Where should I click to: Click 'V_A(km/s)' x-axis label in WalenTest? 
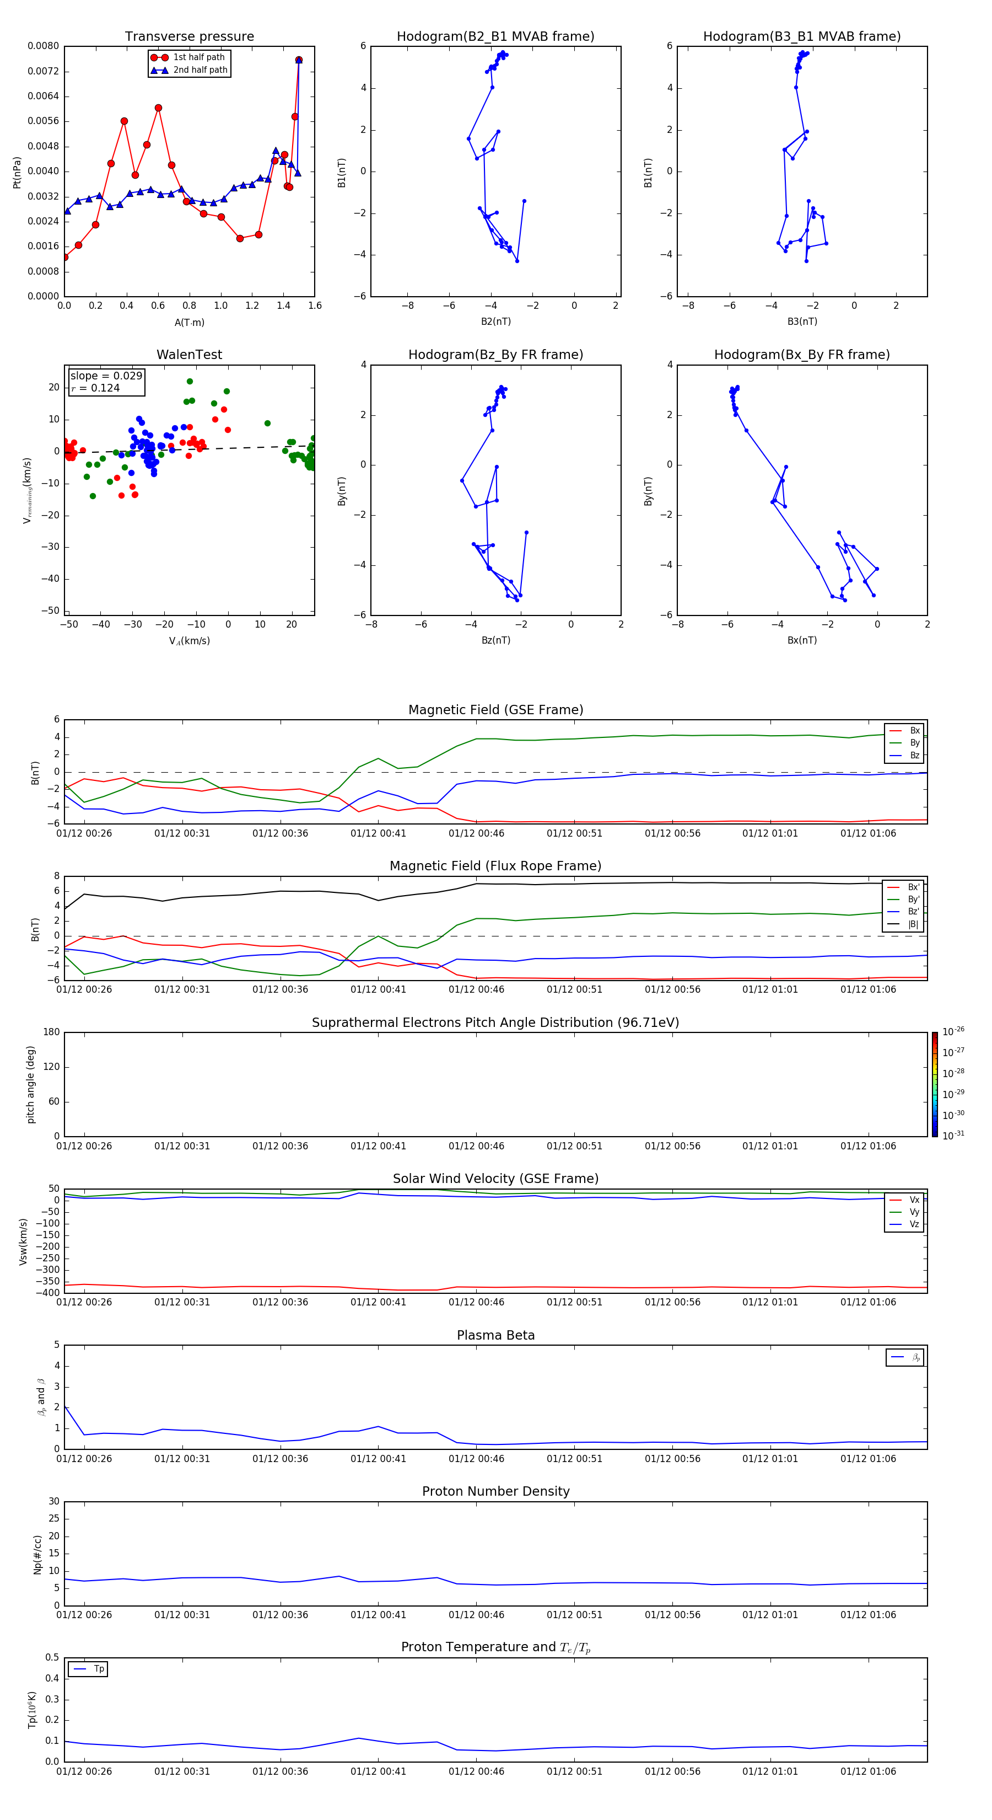coord(189,641)
